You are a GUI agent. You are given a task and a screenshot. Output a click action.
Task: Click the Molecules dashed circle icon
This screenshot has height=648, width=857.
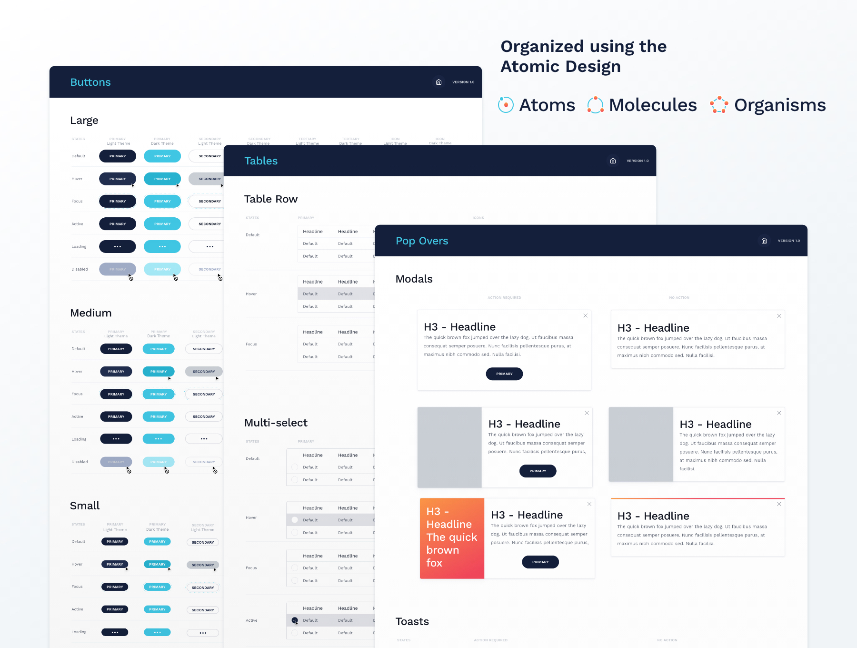595,105
